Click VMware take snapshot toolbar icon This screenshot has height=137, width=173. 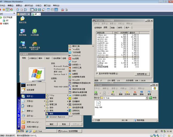[18, 10]
